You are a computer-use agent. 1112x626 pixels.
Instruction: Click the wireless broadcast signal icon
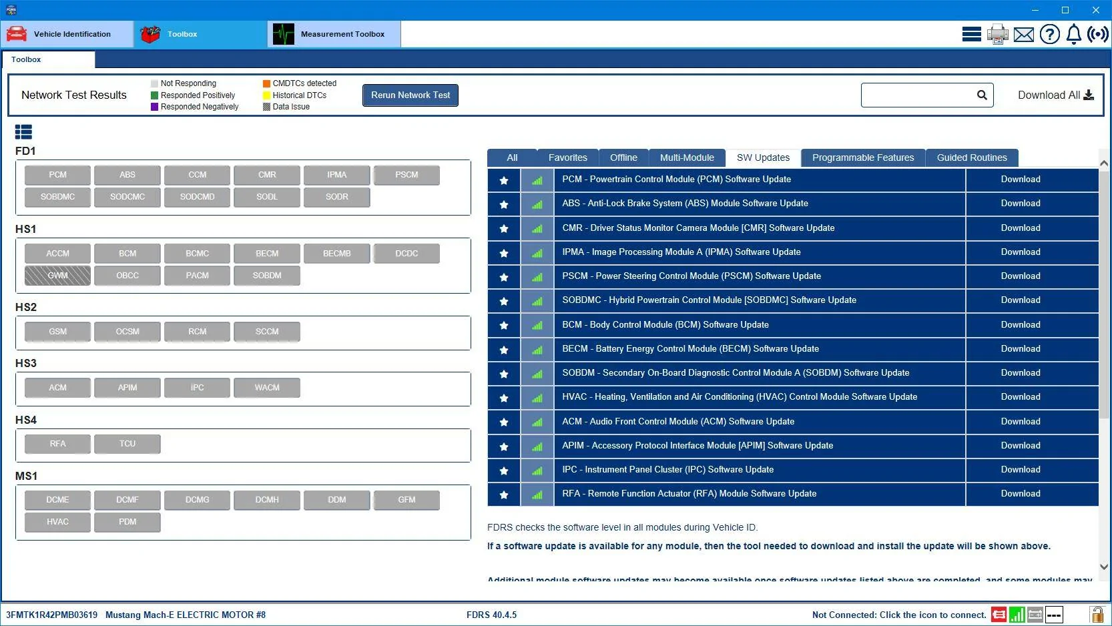point(1098,34)
